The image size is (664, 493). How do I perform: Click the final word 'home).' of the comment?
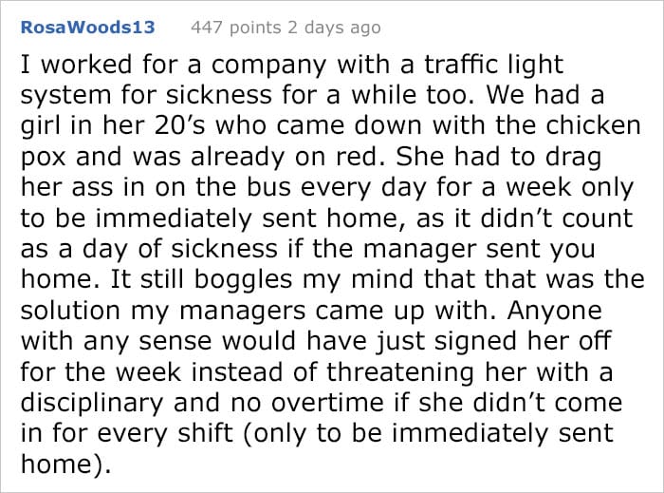point(65,465)
